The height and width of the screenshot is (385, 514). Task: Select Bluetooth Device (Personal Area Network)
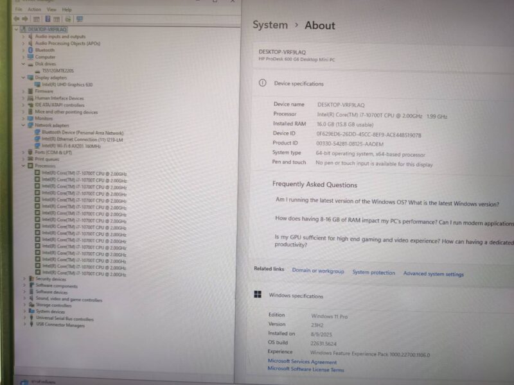(x=83, y=133)
